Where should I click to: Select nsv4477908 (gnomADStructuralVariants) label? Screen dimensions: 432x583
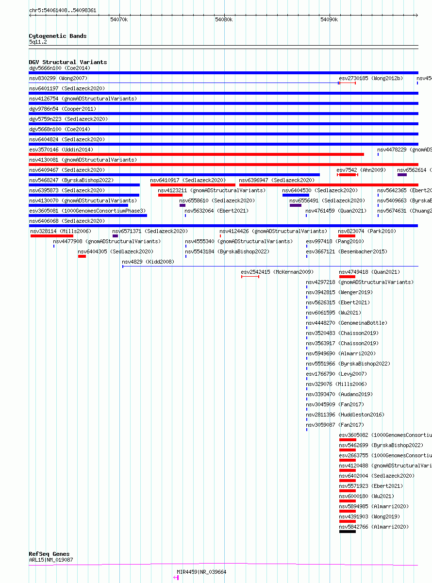107,241
